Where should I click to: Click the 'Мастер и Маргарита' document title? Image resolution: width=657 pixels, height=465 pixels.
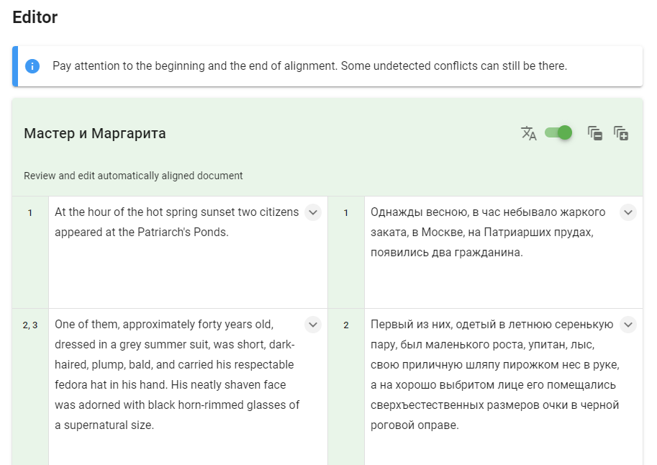pos(95,133)
